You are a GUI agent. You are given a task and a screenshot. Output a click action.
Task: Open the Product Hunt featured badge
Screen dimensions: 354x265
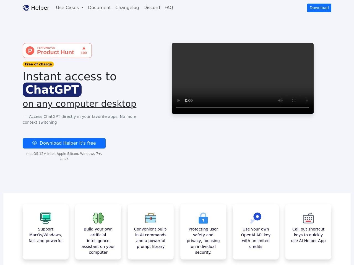pyautogui.click(x=57, y=51)
